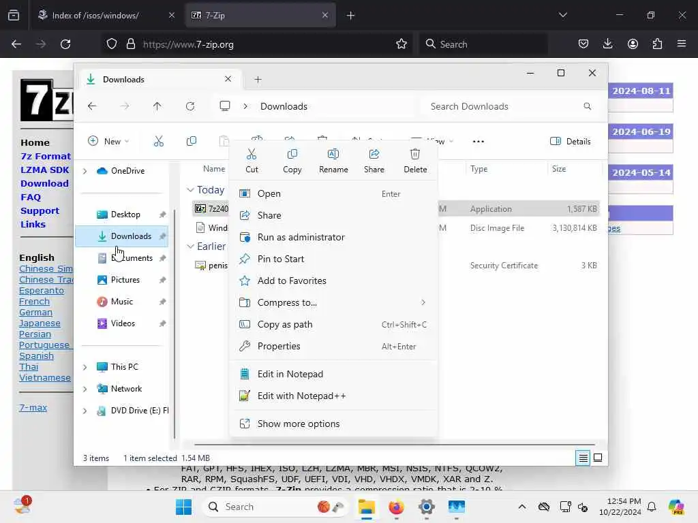Expand the DVD Drive (E:) node
698x523 pixels.
coord(85,411)
